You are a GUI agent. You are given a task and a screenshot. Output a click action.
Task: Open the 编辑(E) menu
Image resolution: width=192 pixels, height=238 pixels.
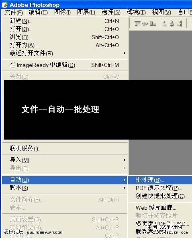click(x=38, y=12)
